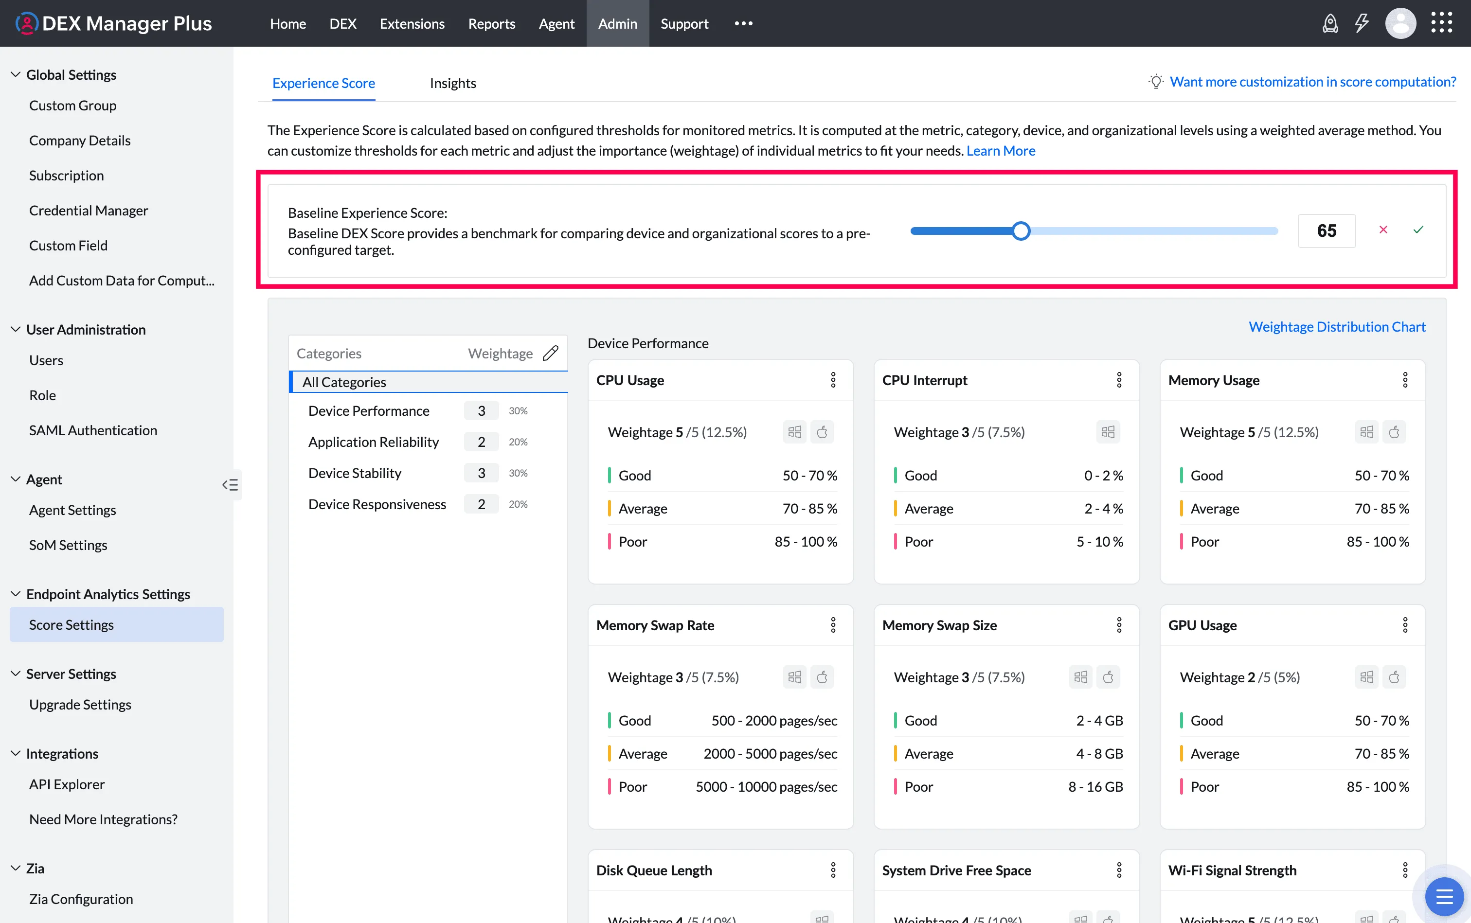Select the Experience Score tab
This screenshot has width=1471, height=923.
pos(323,83)
